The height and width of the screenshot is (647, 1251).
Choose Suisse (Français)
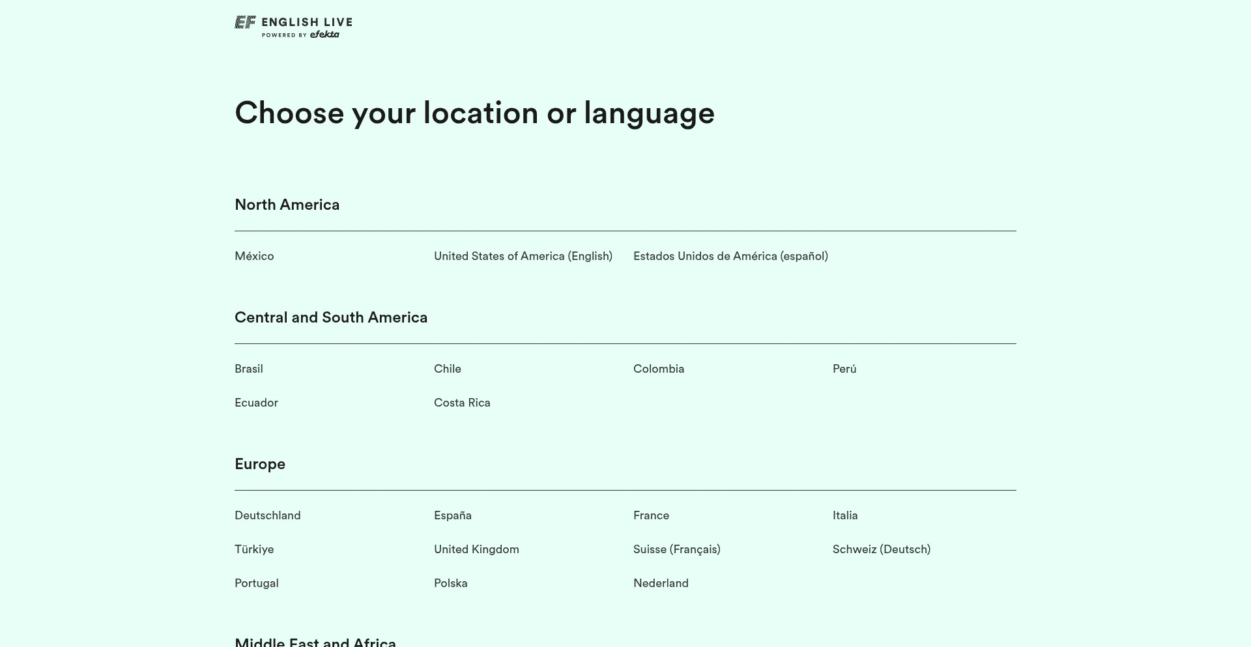[677, 549]
